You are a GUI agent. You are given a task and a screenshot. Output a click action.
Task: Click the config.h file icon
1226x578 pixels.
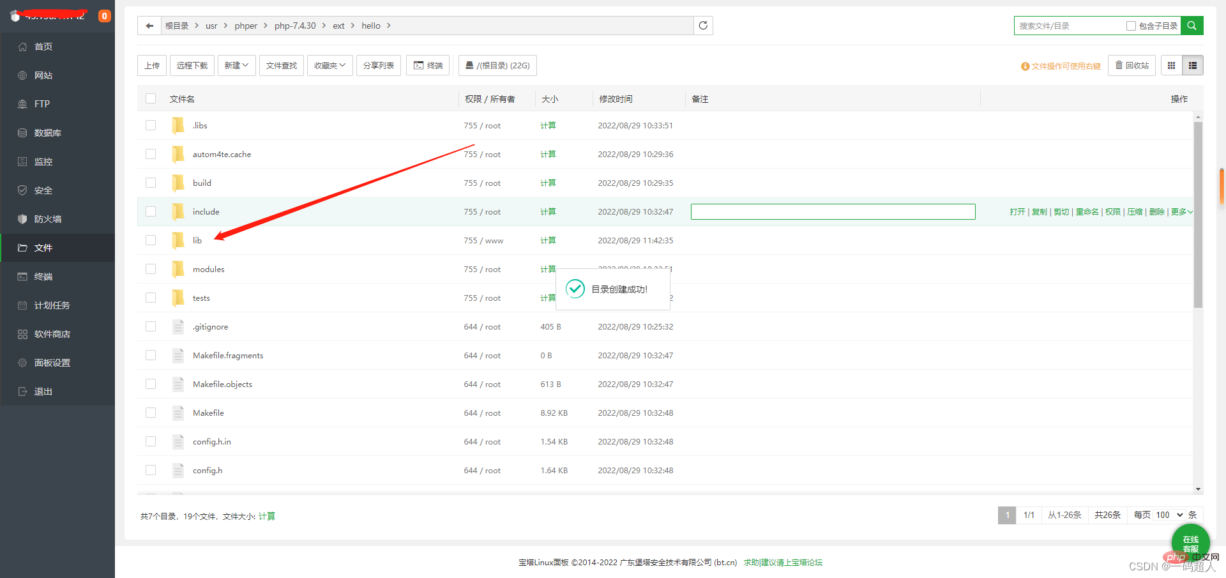(178, 470)
